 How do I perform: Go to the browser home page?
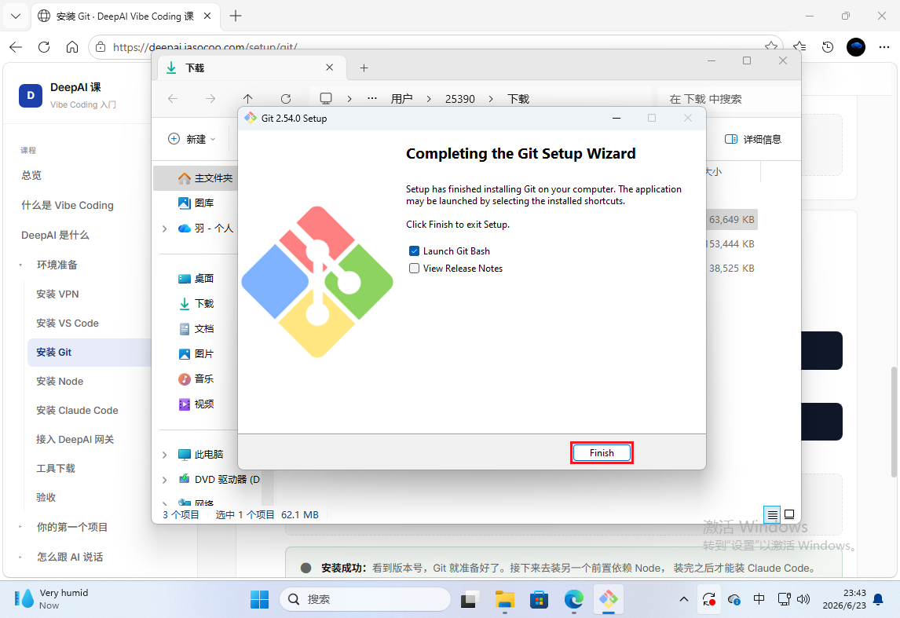[x=71, y=47]
